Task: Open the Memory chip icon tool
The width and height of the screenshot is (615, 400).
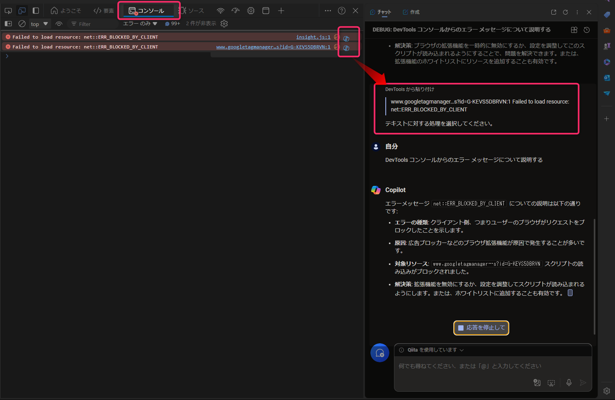Action: point(251,11)
